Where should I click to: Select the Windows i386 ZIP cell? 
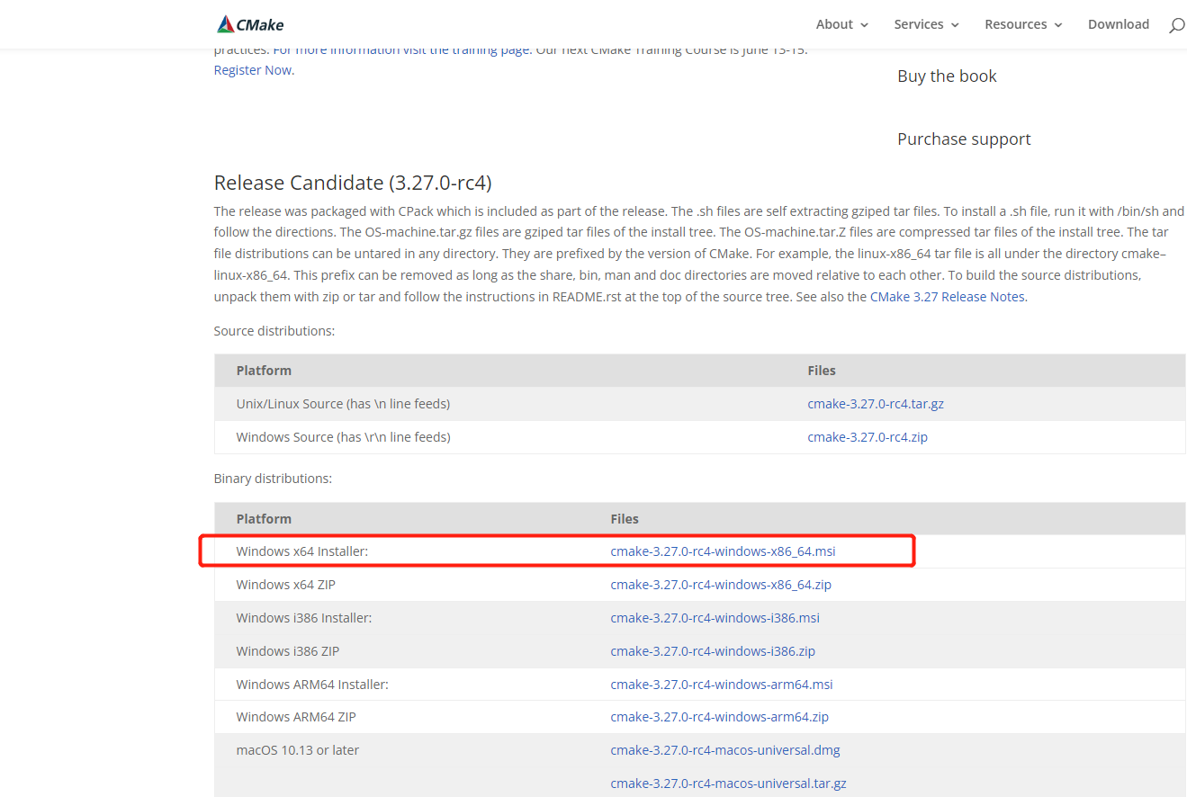click(x=288, y=651)
